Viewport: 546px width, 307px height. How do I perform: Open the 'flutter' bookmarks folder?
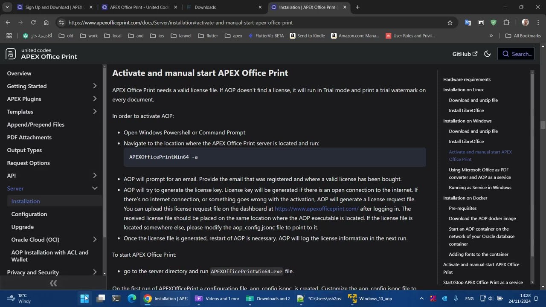point(208,36)
